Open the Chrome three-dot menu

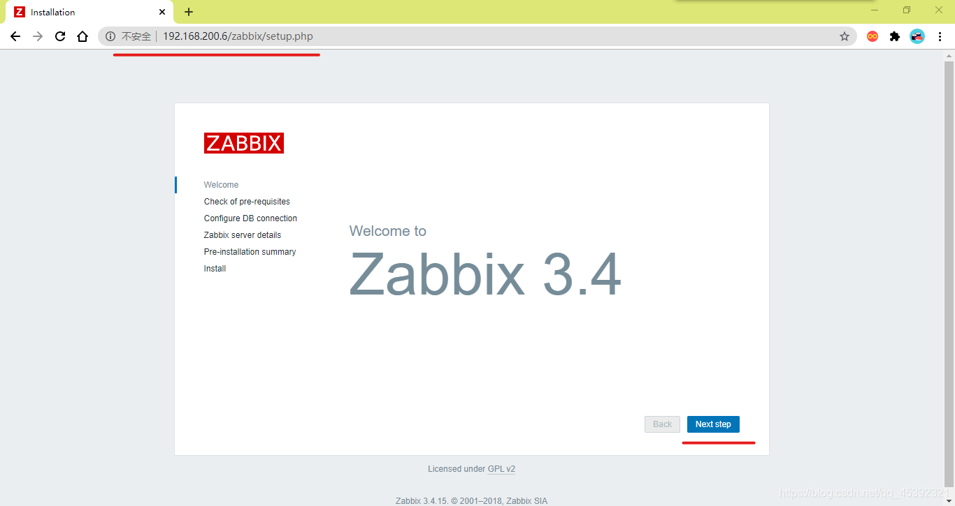point(940,36)
